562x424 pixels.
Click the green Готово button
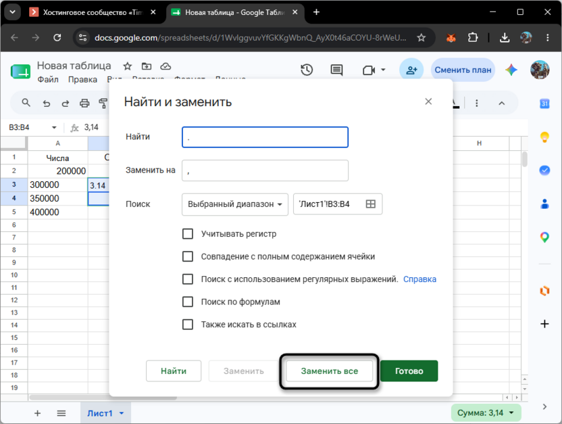[409, 371]
